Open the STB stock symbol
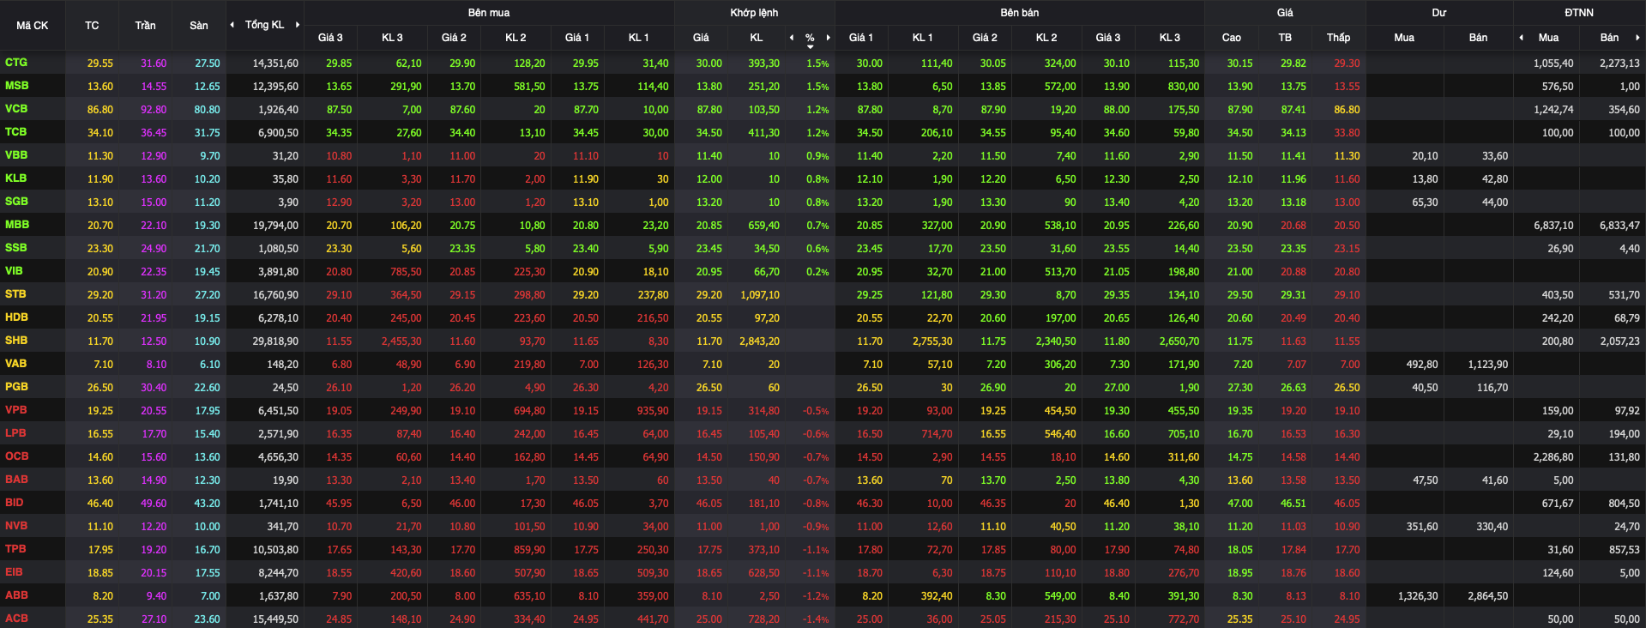 coord(15,294)
